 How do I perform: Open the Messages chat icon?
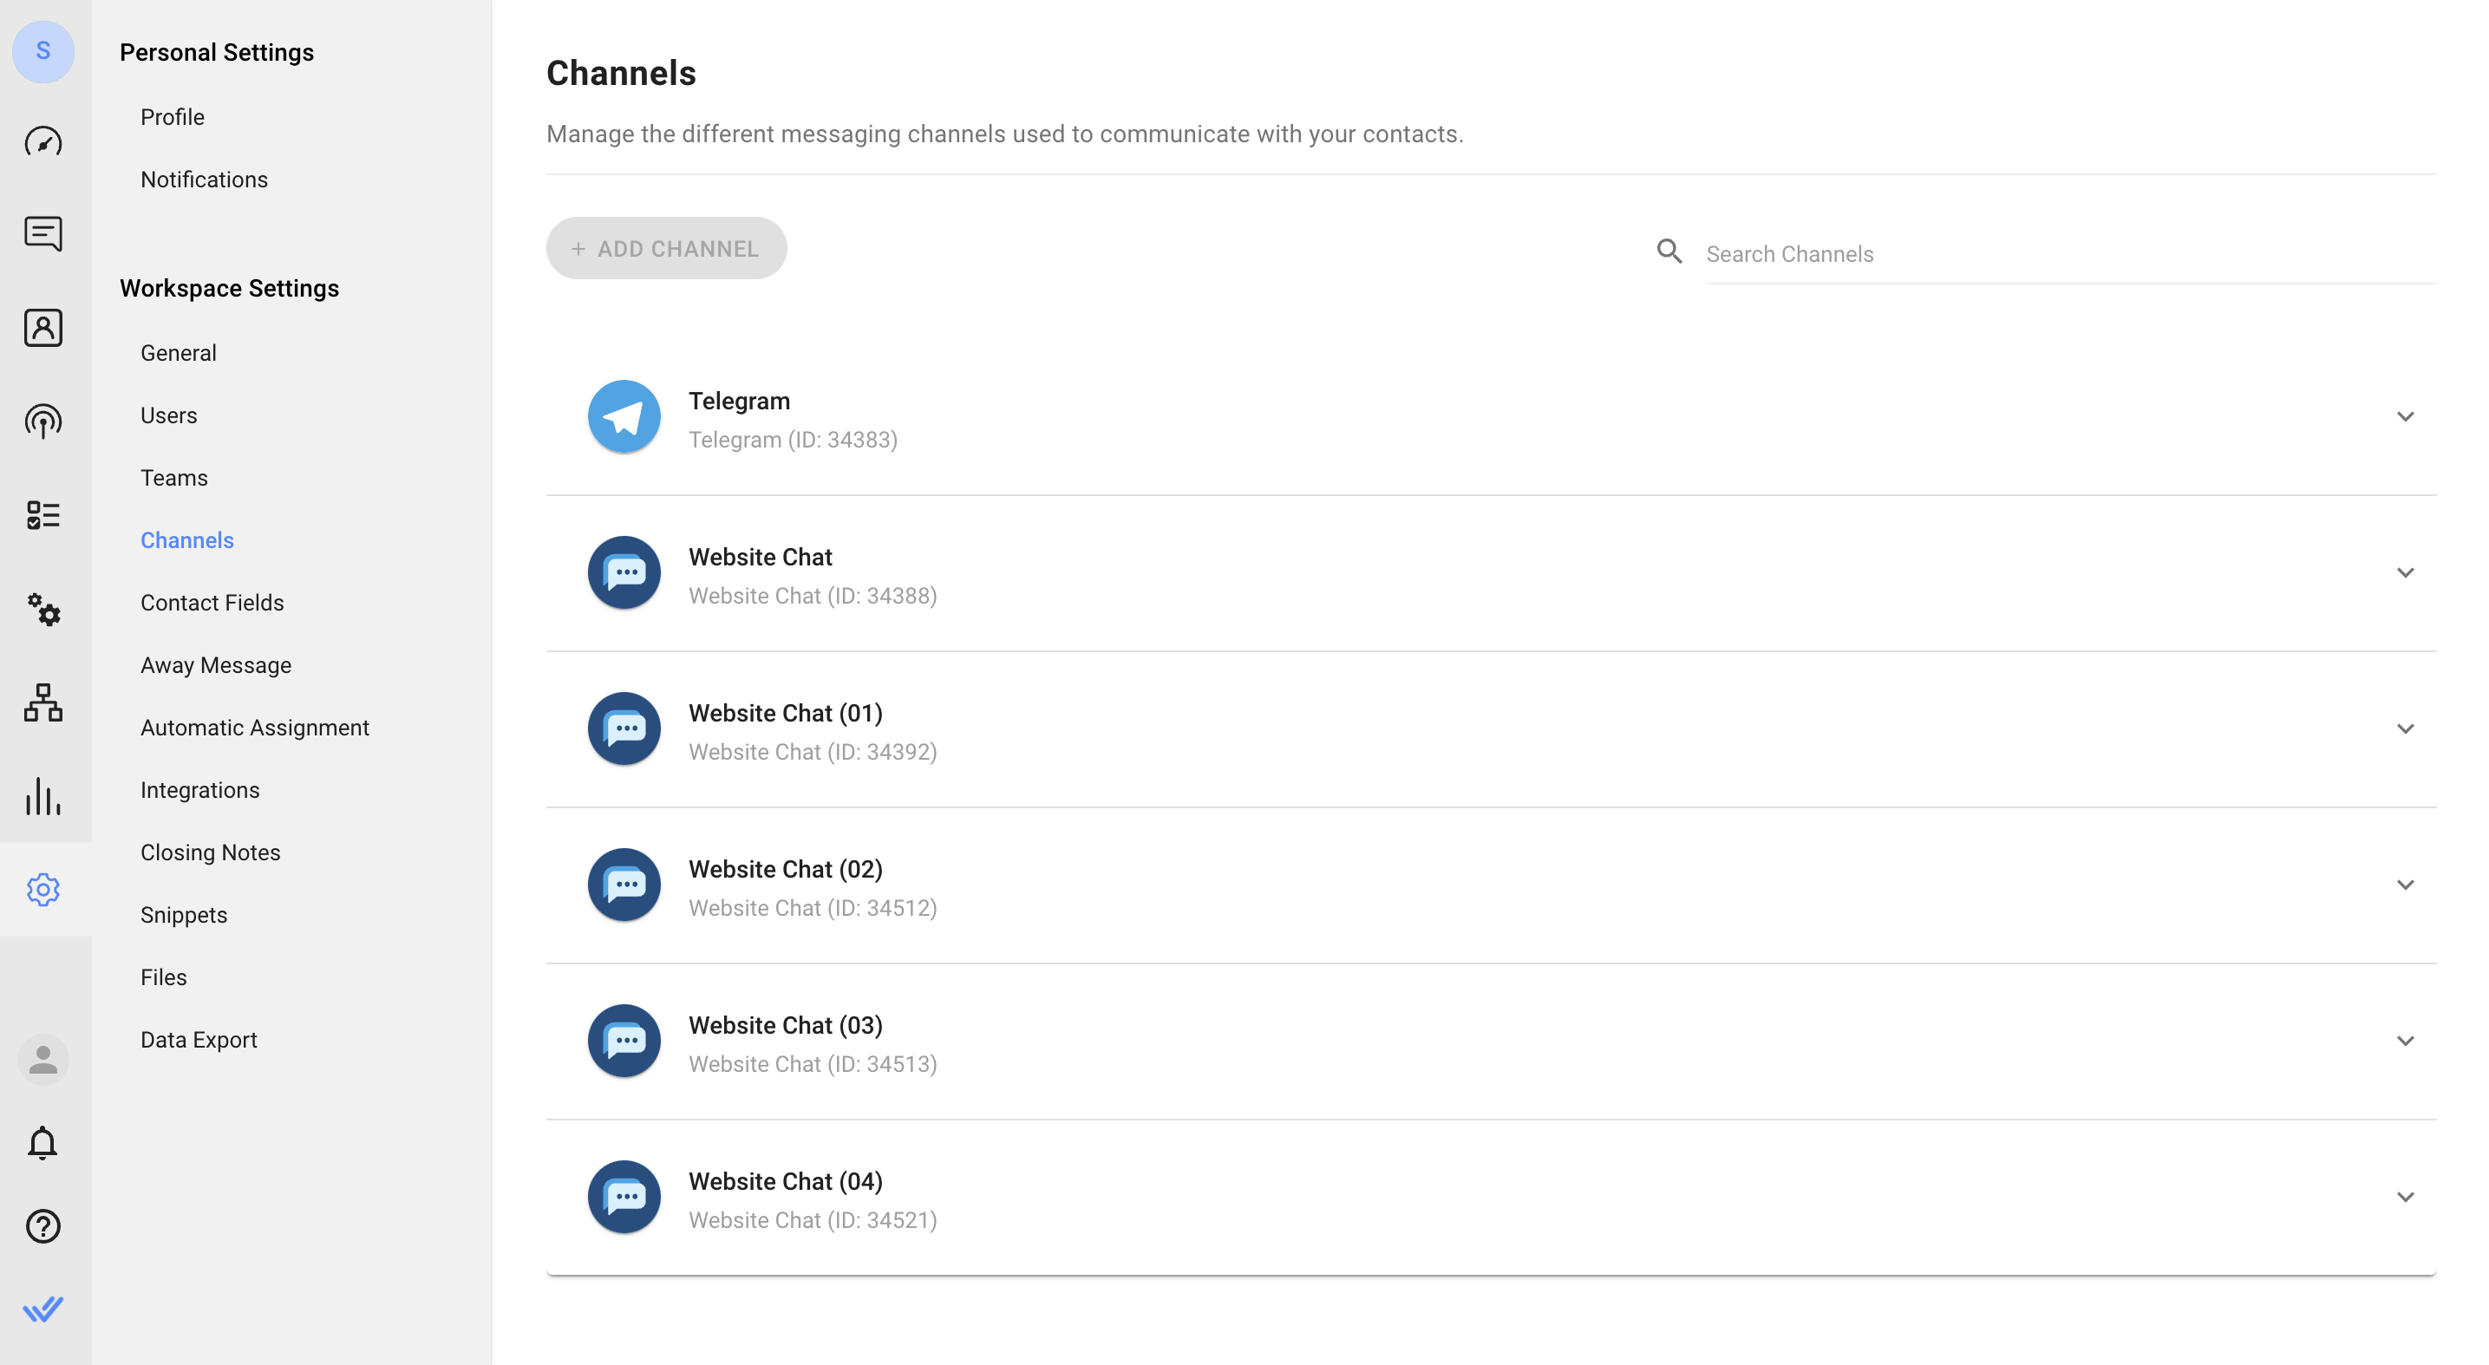[x=43, y=234]
